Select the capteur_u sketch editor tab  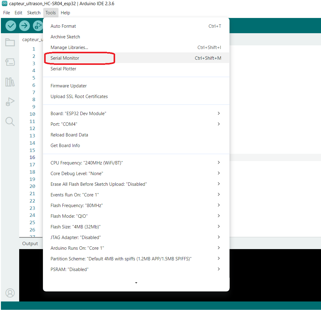[x=33, y=40]
